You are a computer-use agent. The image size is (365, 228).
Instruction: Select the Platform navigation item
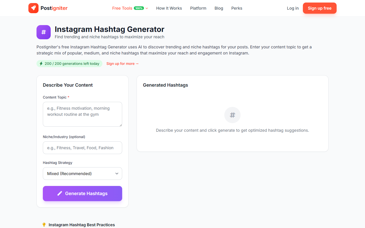[x=198, y=8]
